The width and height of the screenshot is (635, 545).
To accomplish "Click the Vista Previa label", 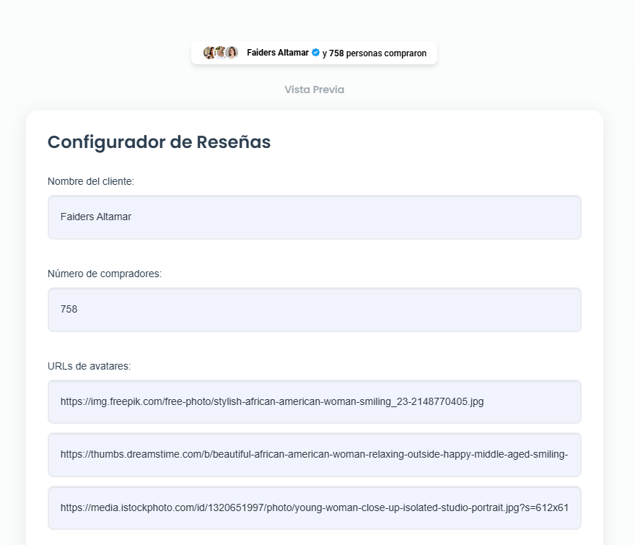I will (x=313, y=90).
